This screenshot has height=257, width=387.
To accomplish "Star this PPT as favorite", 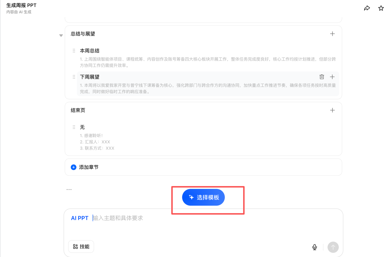I will click(x=381, y=8).
